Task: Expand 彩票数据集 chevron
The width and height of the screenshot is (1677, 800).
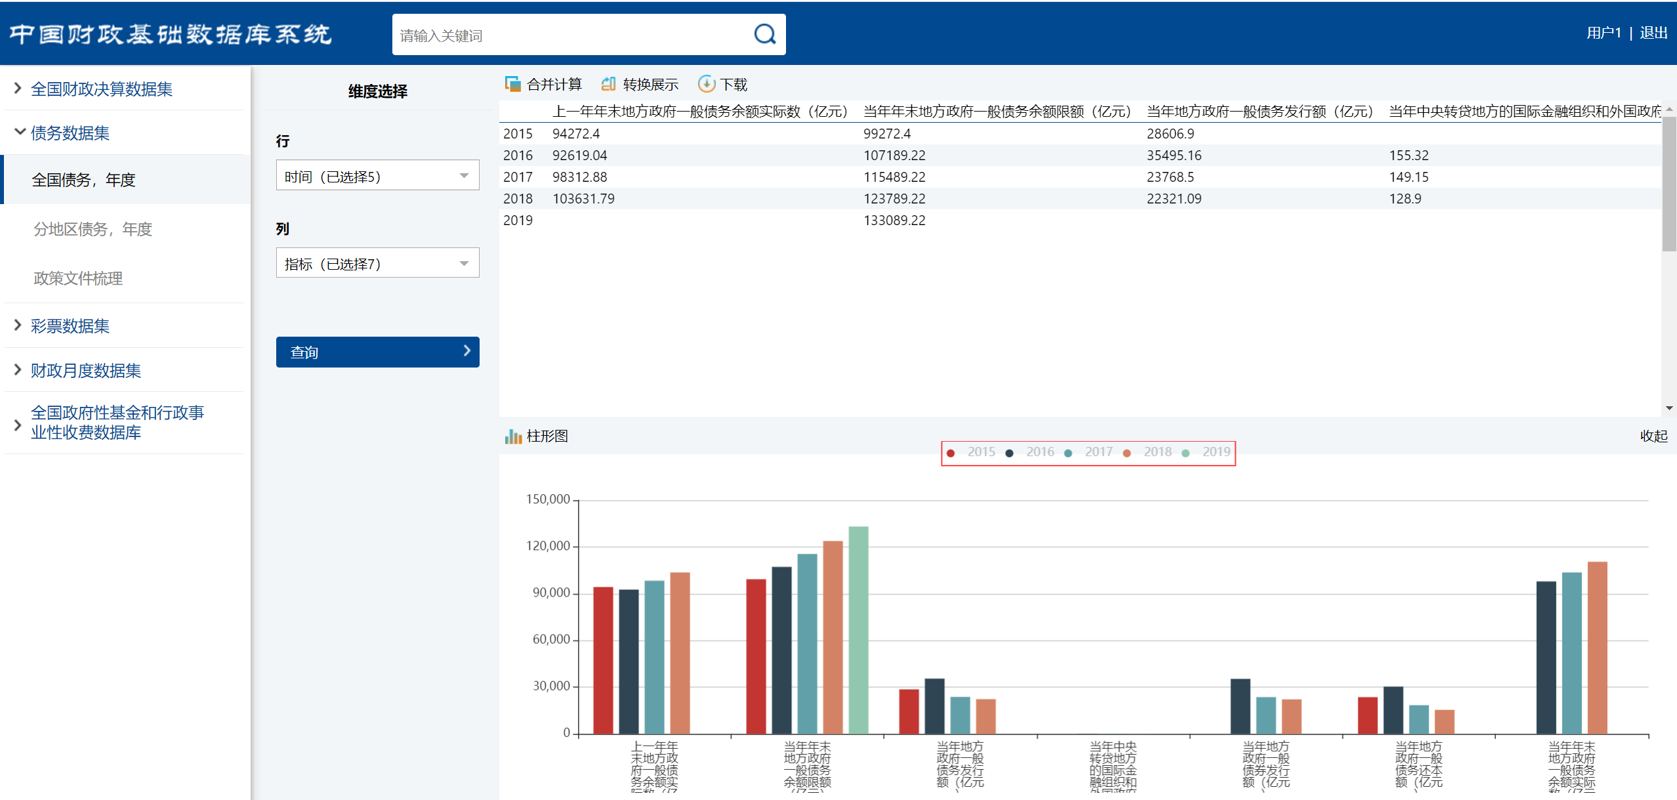Action: click(18, 325)
